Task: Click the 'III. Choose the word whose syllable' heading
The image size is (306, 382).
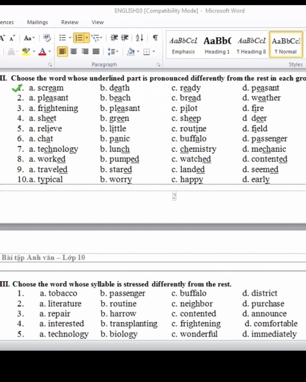Action: point(115,284)
